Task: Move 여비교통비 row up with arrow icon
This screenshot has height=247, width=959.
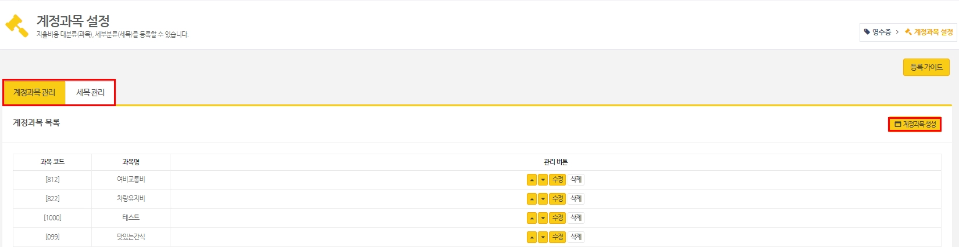Action: point(532,180)
